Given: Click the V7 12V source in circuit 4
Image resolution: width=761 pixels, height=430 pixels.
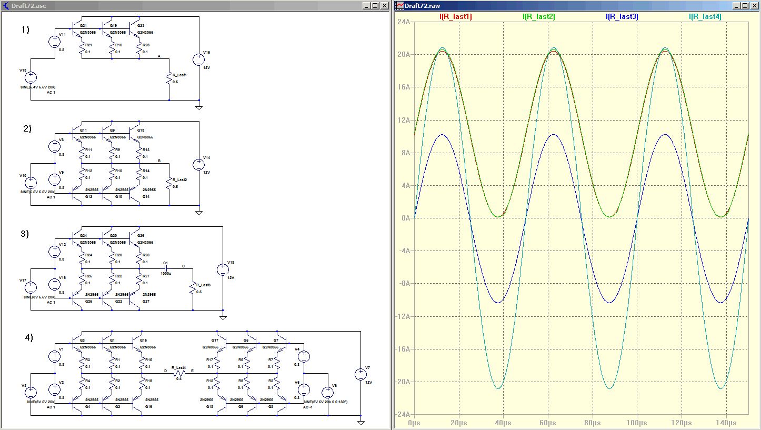Looking at the screenshot, I should click(x=361, y=375).
